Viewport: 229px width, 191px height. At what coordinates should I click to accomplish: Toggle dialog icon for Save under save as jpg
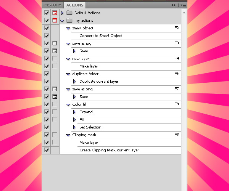coord(55,51)
